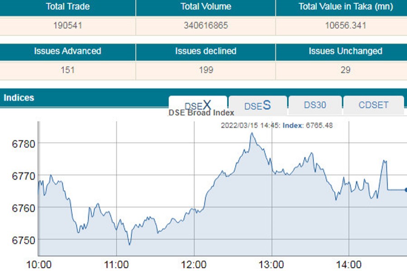Click the total volume figure 340616865

coord(206,26)
